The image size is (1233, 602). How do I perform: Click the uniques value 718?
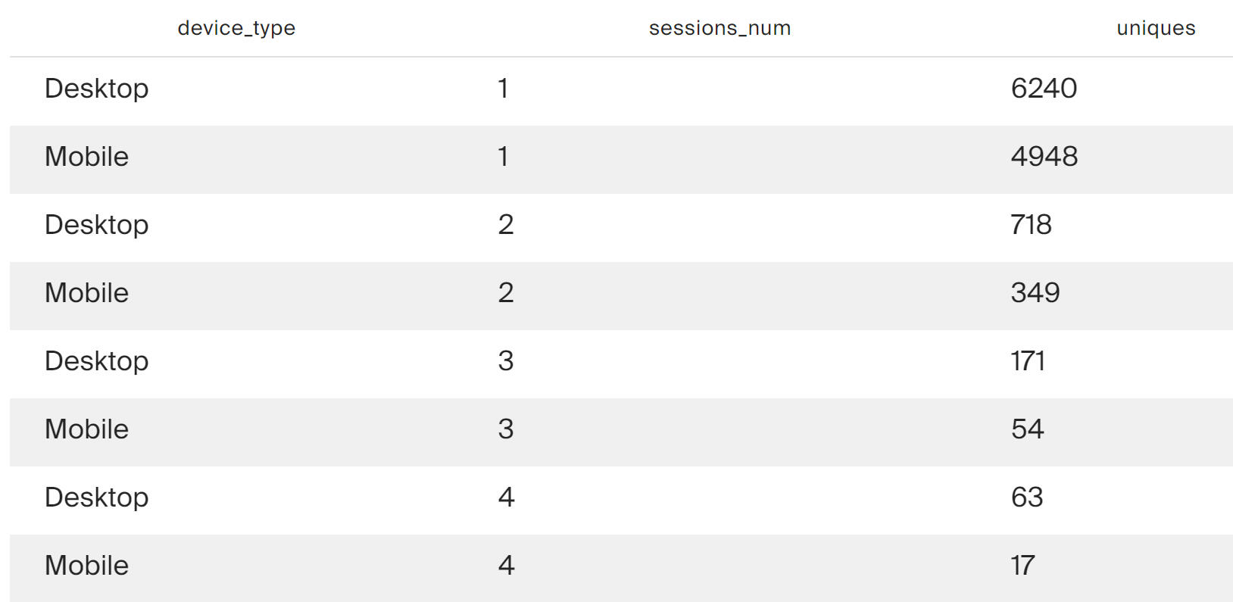tap(1031, 225)
